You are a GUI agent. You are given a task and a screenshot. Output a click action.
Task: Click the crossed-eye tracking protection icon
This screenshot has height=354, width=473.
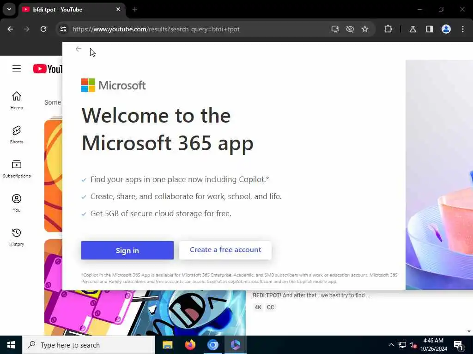pos(350,29)
